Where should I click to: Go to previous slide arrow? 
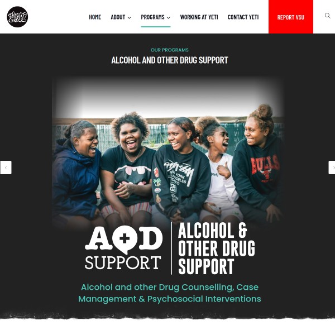click(6, 167)
